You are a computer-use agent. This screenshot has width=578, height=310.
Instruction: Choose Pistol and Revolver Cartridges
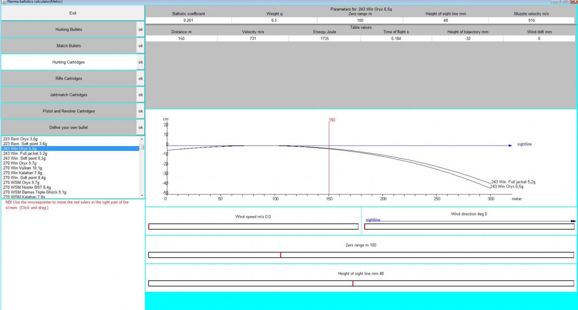[68, 111]
